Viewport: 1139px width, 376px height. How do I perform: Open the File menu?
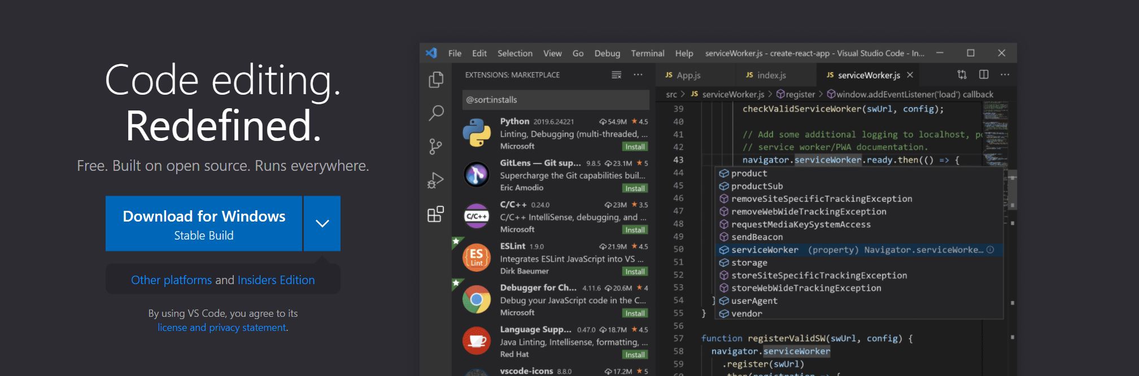click(x=455, y=53)
